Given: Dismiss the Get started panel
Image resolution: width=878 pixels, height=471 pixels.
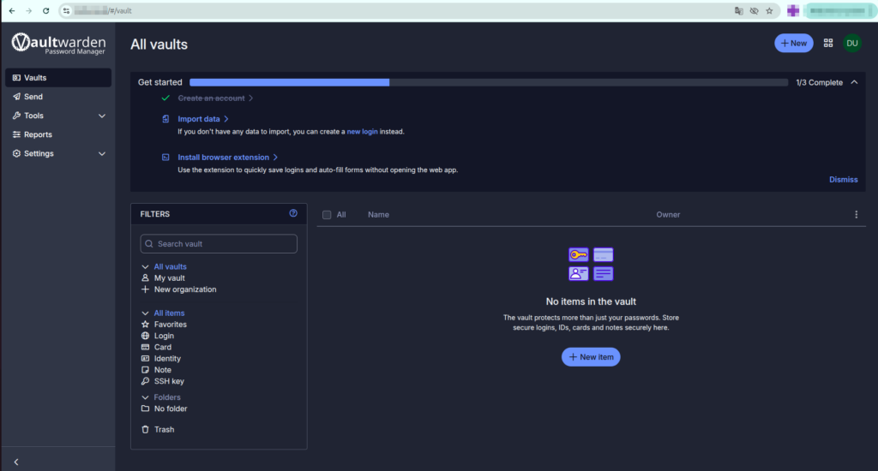Looking at the screenshot, I should click(843, 180).
